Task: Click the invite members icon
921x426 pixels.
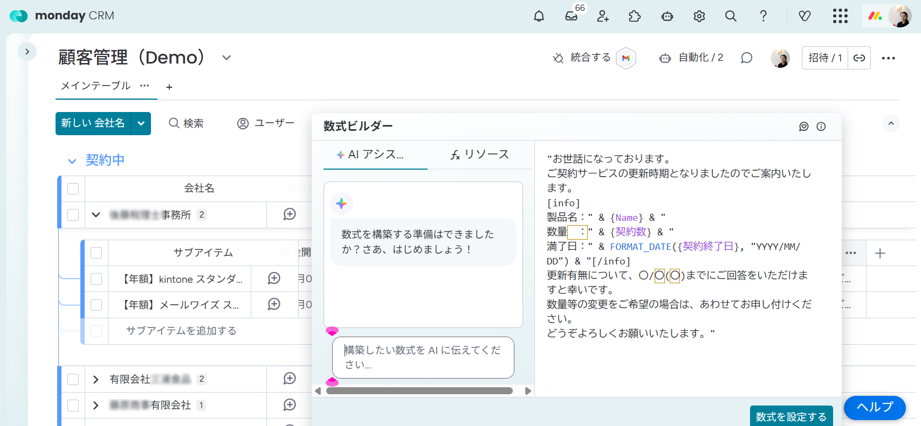Action: pyautogui.click(x=603, y=16)
